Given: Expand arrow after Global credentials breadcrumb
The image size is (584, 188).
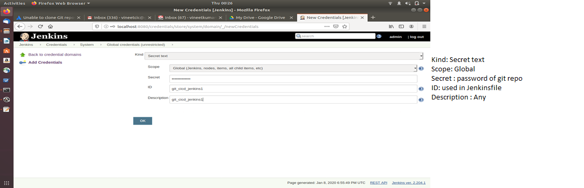Looking at the screenshot, I should [x=172, y=45].
